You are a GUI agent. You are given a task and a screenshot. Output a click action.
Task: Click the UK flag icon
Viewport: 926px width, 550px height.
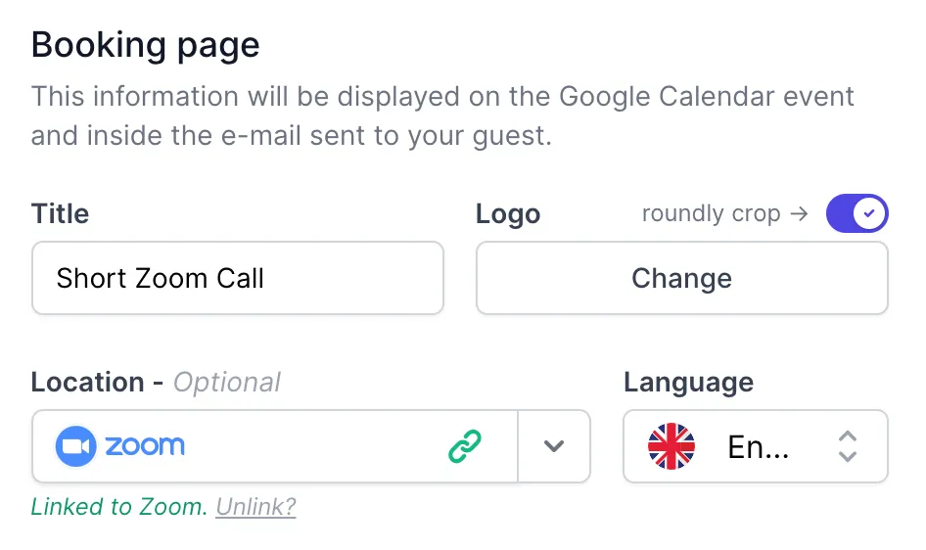671,446
